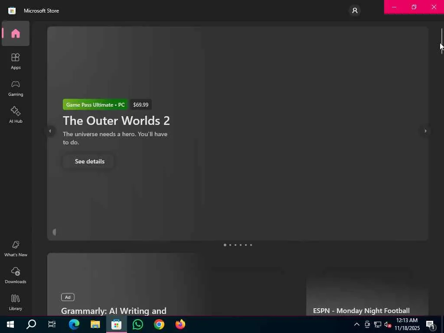This screenshot has width=444, height=333.
Task: Launch Microsoft Edge from taskbar
Action: point(74,324)
